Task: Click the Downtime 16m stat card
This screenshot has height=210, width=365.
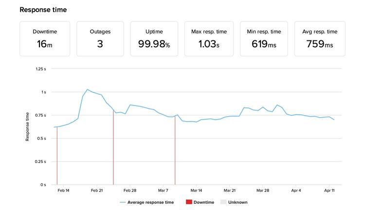Action: (45, 38)
